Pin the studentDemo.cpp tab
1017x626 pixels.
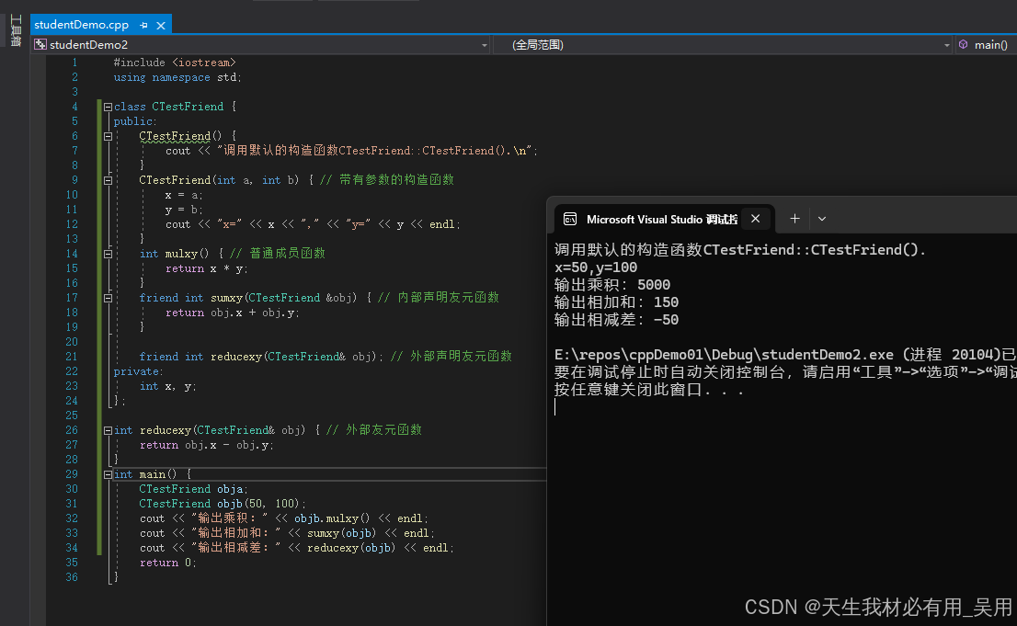coord(143,26)
